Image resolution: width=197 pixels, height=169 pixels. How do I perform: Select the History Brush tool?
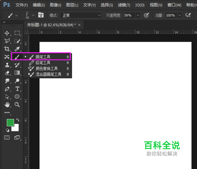point(17,65)
